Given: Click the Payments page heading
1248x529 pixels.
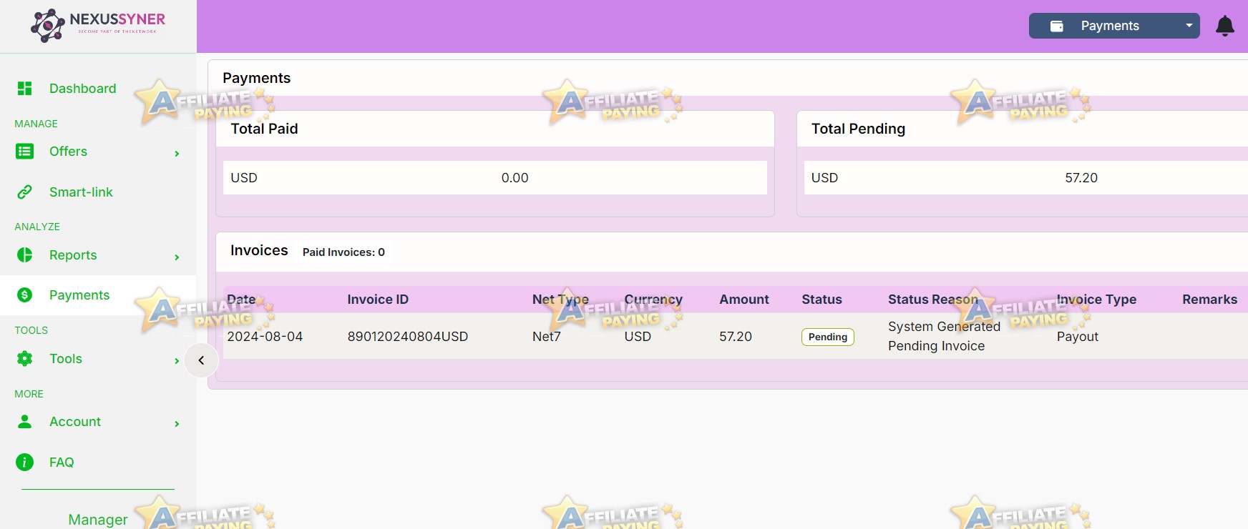Looking at the screenshot, I should point(256,78).
